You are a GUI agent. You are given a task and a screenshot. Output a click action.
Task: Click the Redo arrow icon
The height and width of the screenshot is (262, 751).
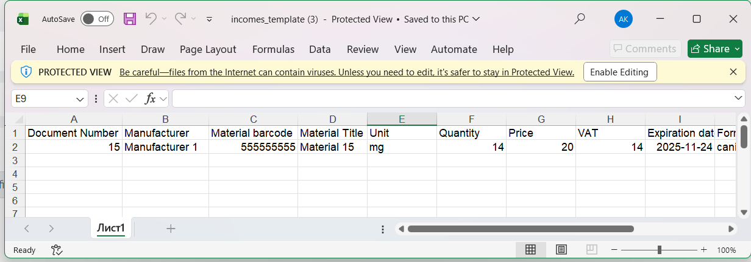(180, 19)
